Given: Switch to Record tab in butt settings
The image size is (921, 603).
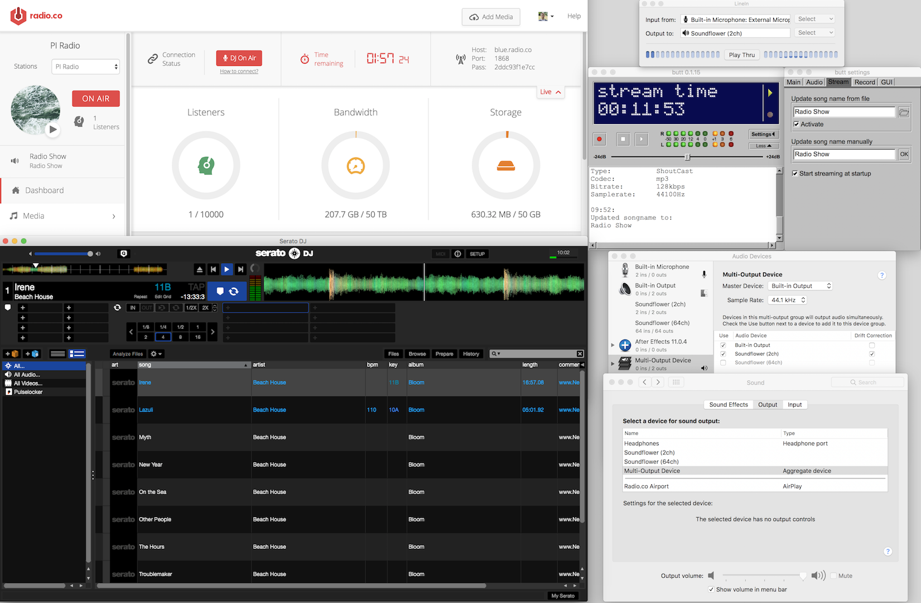Looking at the screenshot, I should pos(865,82).
